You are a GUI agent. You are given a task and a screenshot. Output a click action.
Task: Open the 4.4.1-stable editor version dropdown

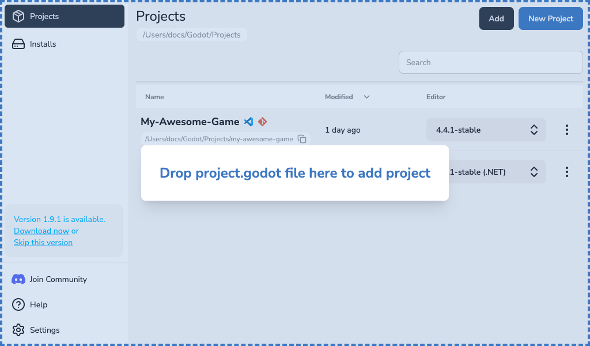[486, 130]
